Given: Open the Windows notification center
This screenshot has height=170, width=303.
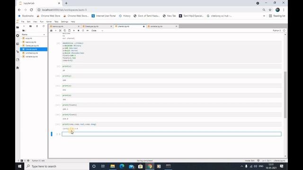Looking at the screenshot, I should click(x=282, y=166).
